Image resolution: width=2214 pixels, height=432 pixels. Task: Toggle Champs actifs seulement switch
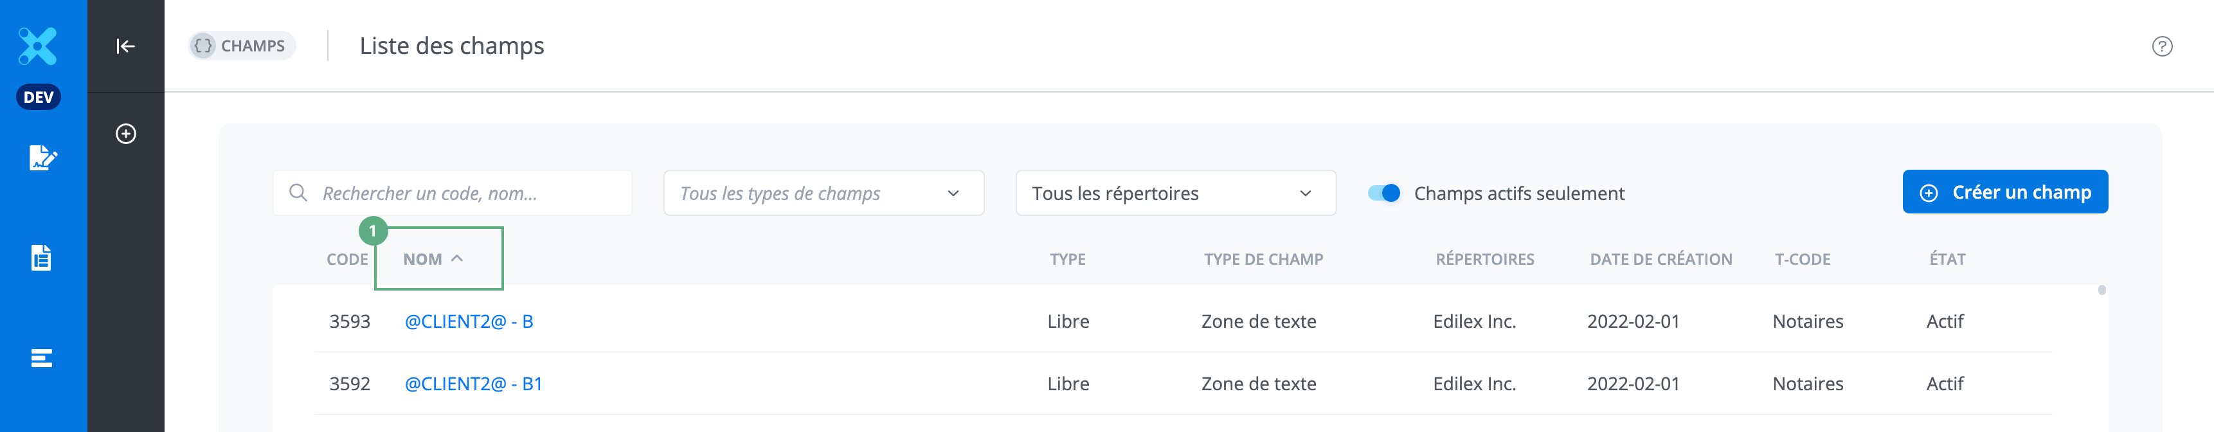pyautogui.click(x=1383, y=194)
